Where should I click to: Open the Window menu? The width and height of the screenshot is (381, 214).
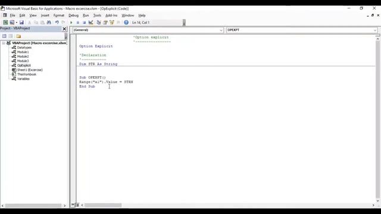(x=128, y=15)
